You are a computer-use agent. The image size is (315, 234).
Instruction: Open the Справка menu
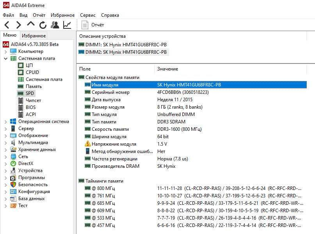(110, 15)
